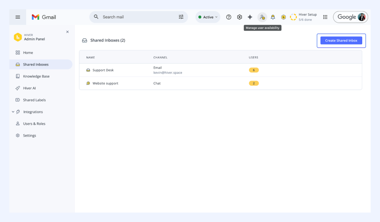This screenshot has height=222, width=380.
Task: Toggle the Gmail main menu hamburger
Action: [18, 17]
